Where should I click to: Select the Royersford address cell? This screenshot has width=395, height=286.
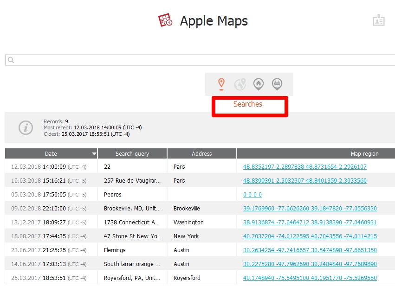click(202, 278)
